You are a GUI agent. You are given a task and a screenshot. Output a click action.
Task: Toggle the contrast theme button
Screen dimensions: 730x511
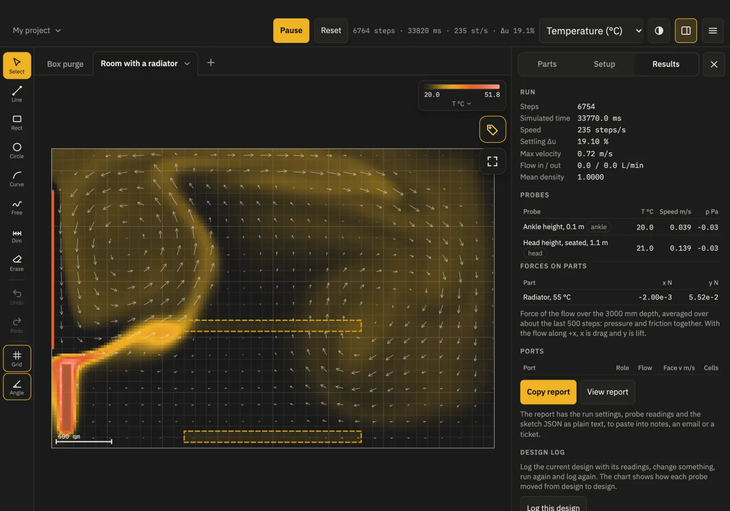(659, 31)
